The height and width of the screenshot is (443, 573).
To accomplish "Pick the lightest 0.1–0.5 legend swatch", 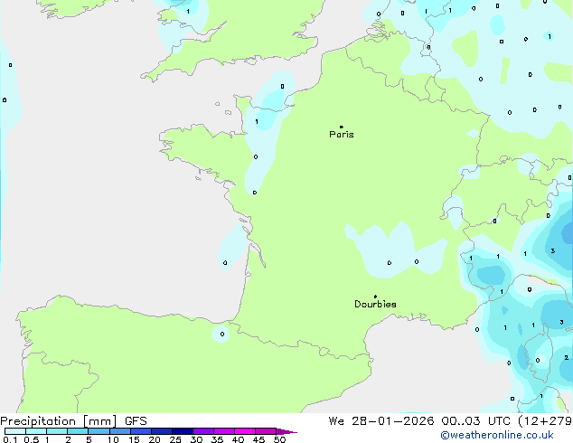I will point(15,431).
